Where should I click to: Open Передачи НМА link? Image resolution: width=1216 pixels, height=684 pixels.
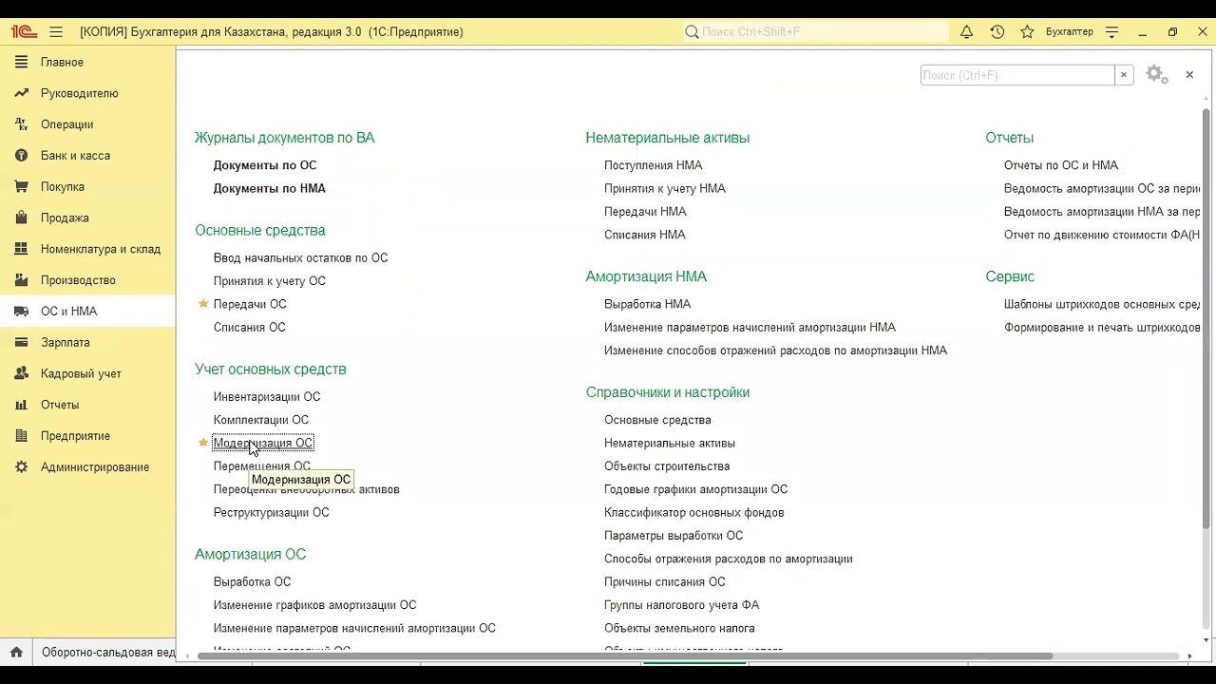[645, 212]
